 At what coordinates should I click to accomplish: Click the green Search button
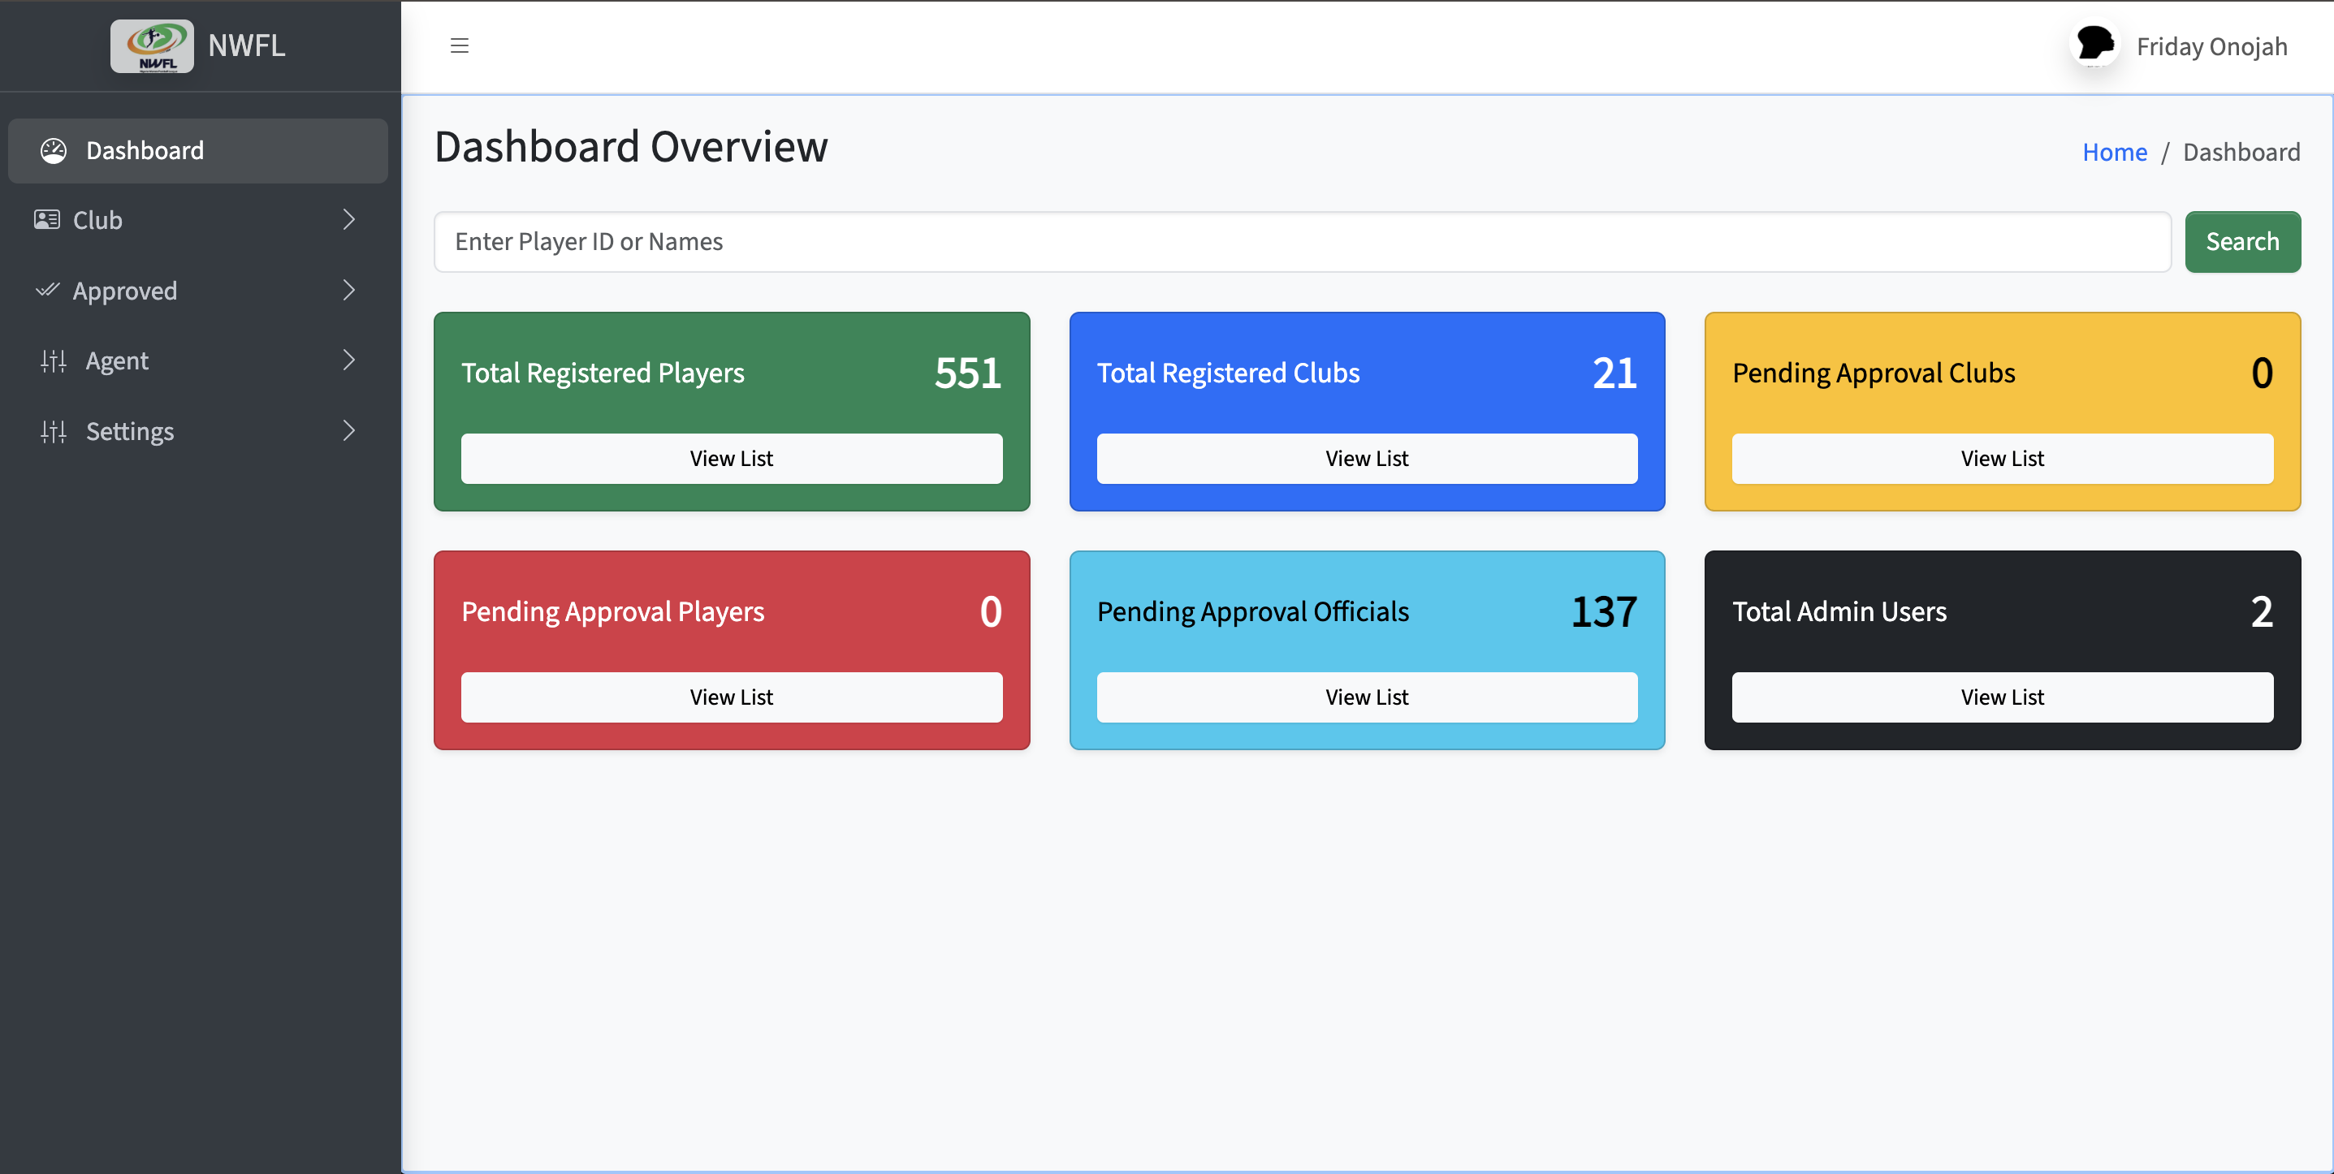pos(2241,242)
